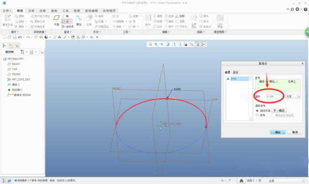This screenshot has width=309, height=184.
Task: Expand the Get Data (获取数据) group menu
Action: click(x=40, y=32)
